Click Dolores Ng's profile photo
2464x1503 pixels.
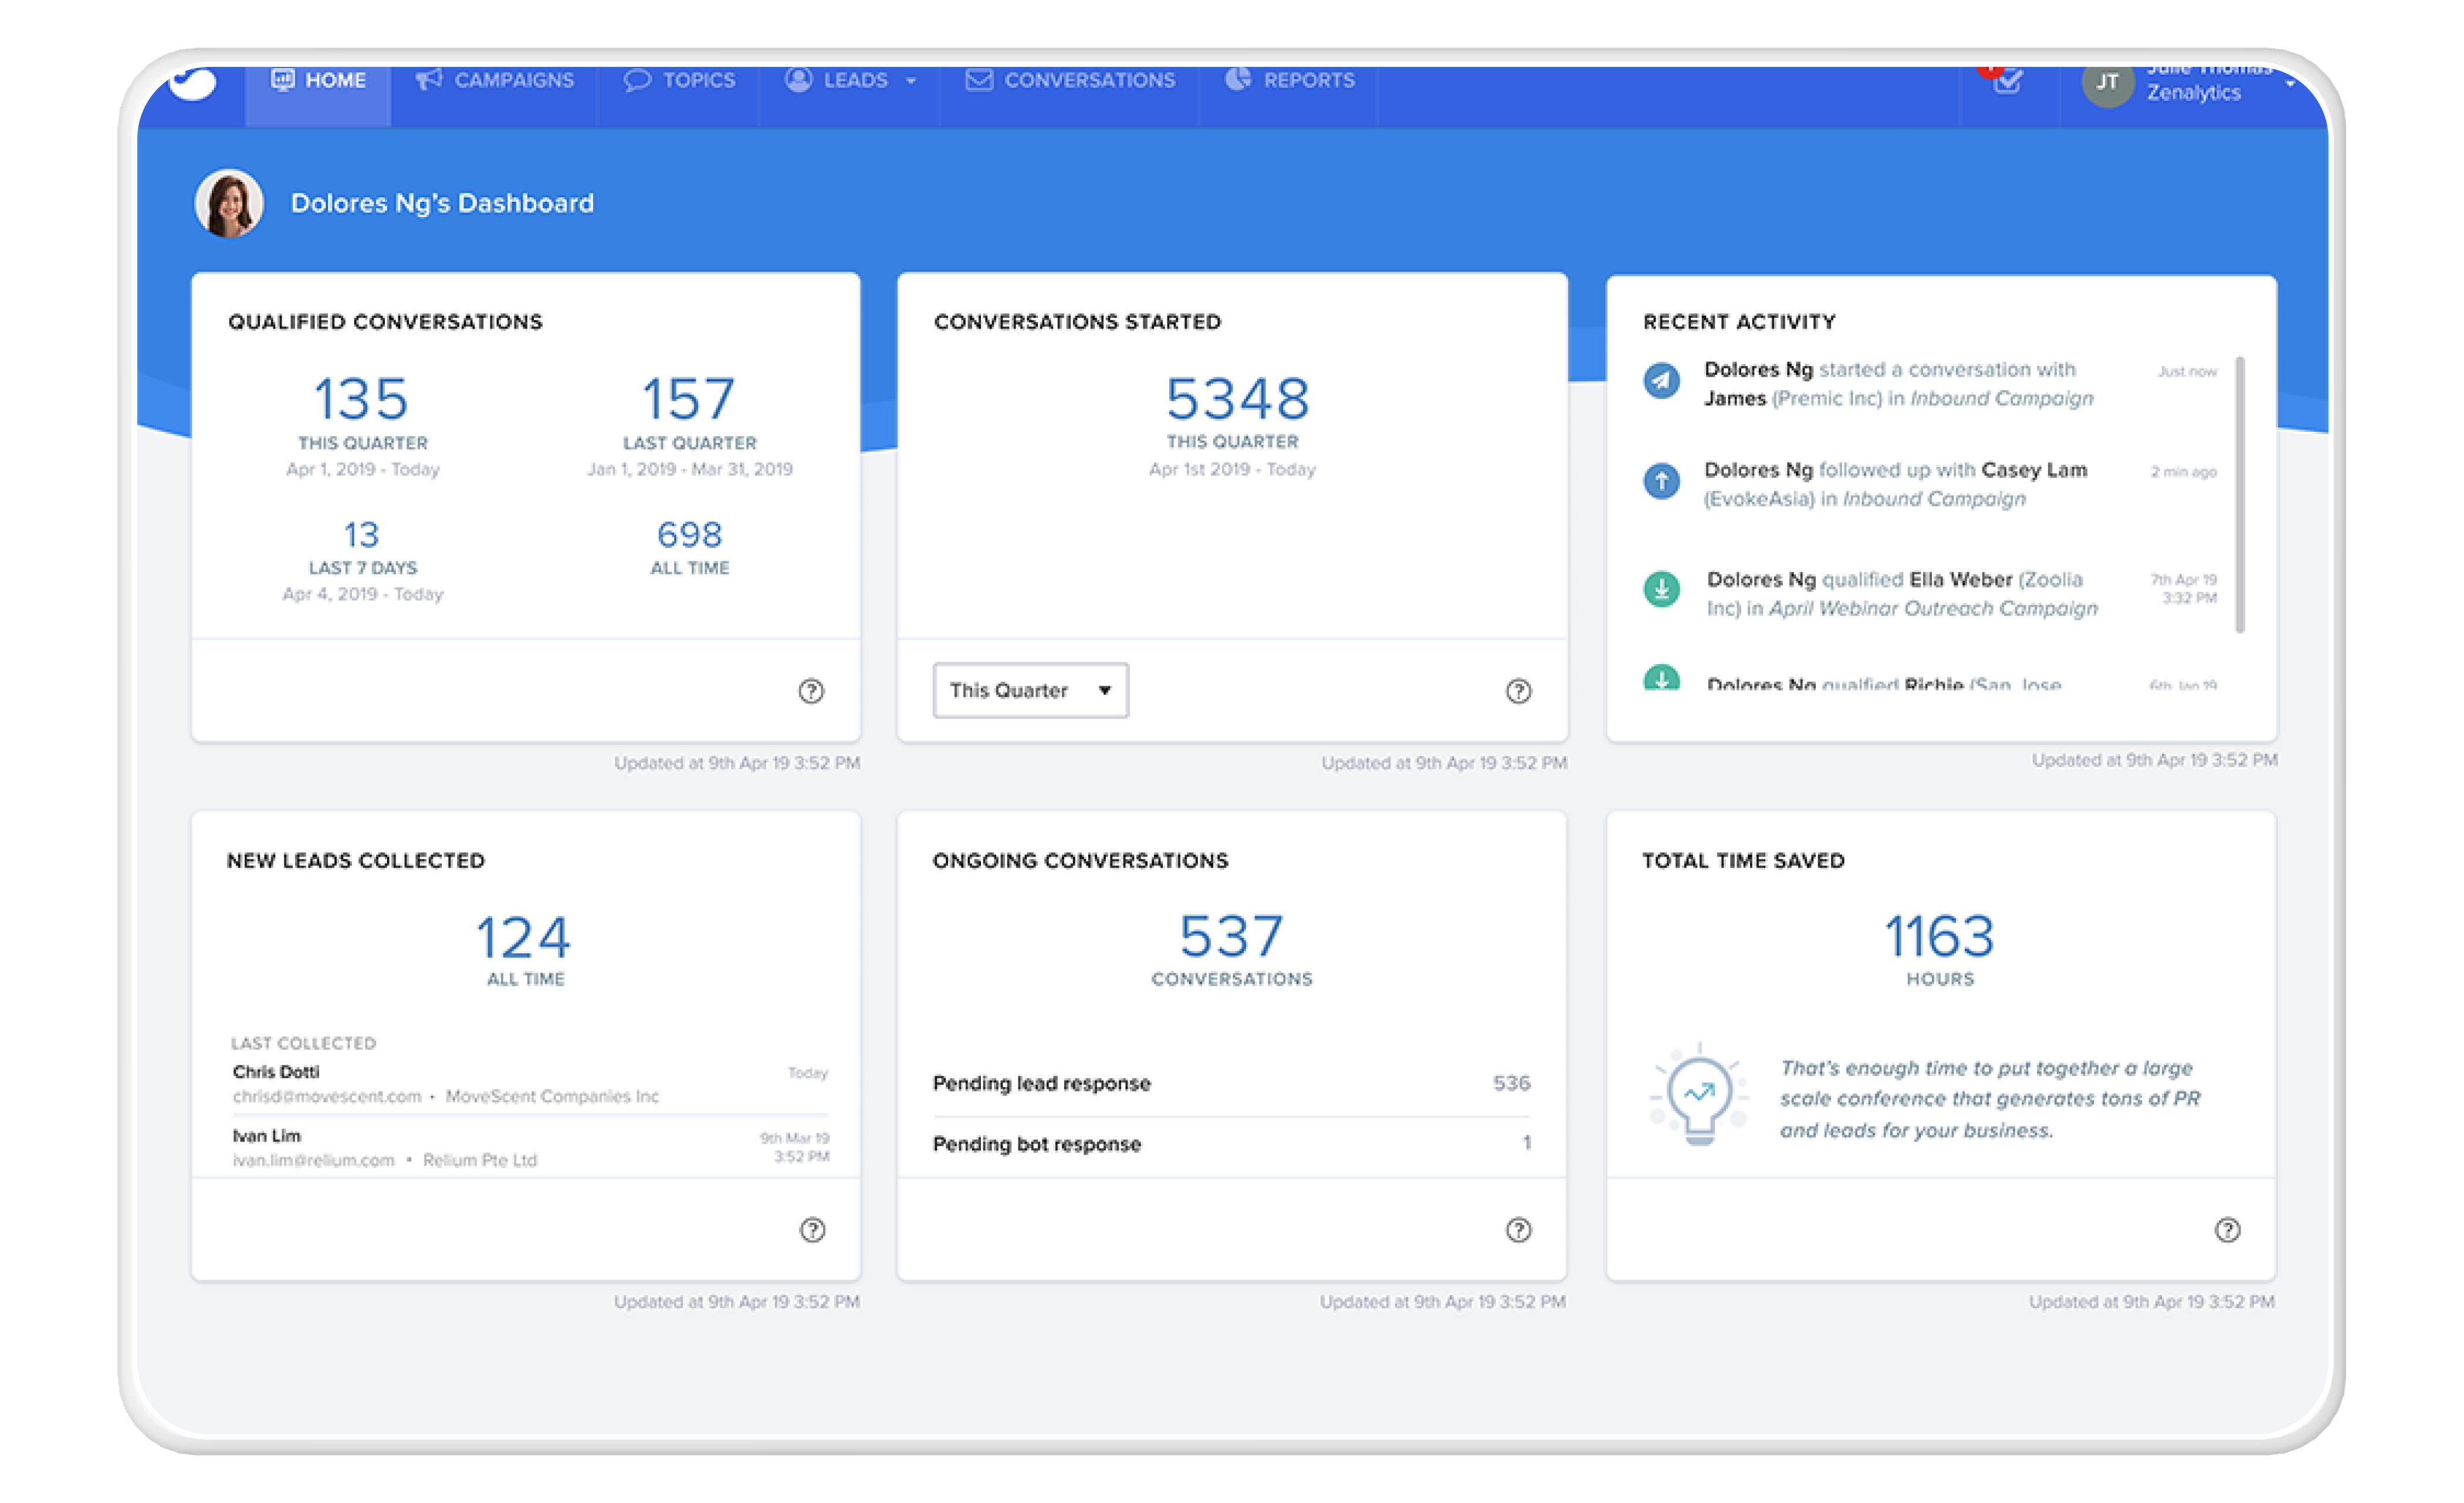(x=229, y=203)
